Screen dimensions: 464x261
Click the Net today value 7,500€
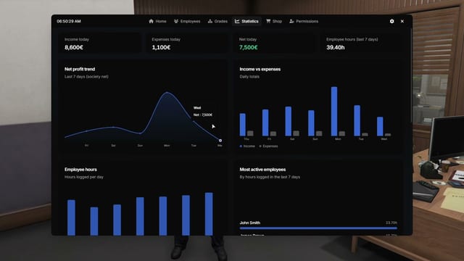[x=248, y=47]
